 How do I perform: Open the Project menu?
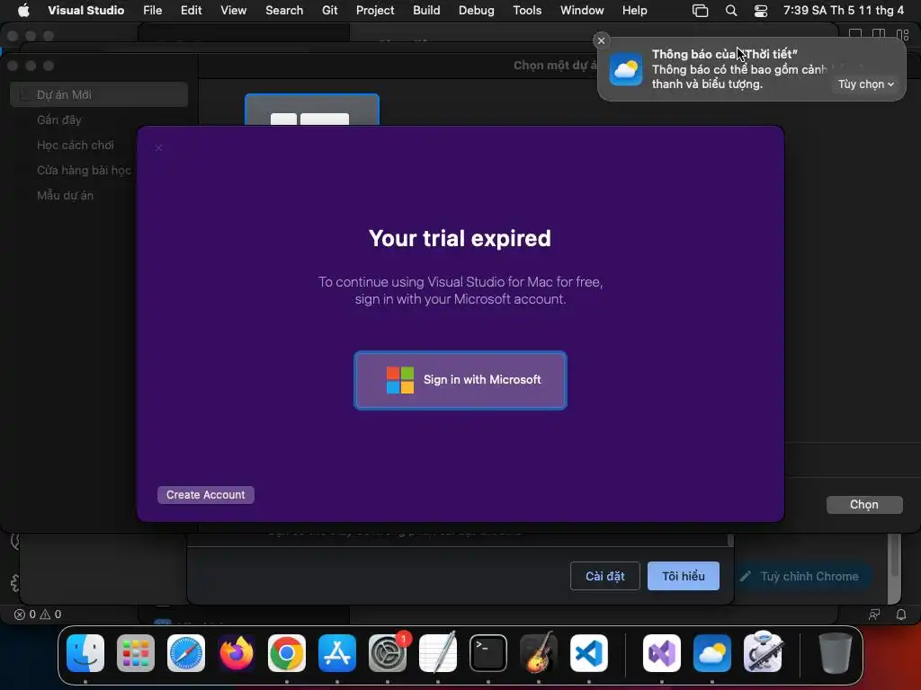(x=375, y=10)
